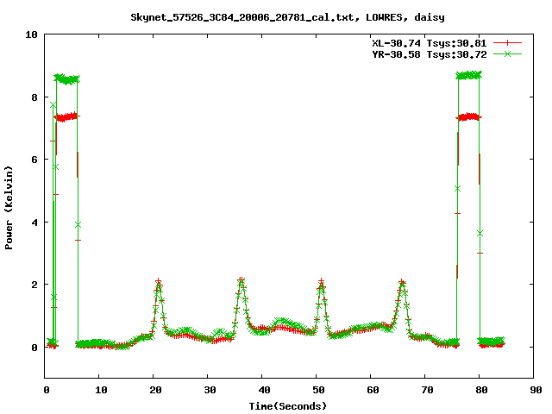This screenshot has width=552, height=414.
Task: Click the x-axis tick label 40
Action: (x=265, y=390)
